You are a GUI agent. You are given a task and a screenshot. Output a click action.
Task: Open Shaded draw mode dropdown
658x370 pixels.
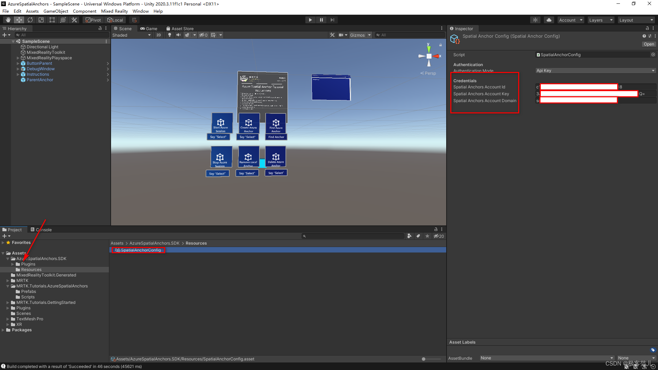(x=132, y=35)
